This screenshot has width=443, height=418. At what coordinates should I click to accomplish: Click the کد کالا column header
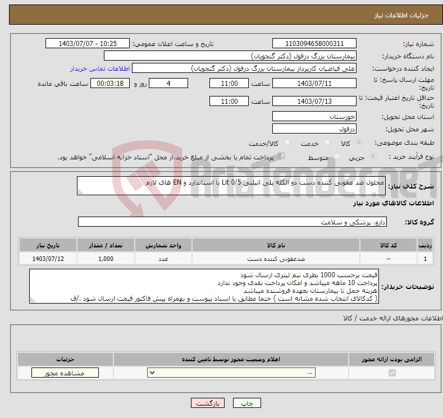[389, 245]
